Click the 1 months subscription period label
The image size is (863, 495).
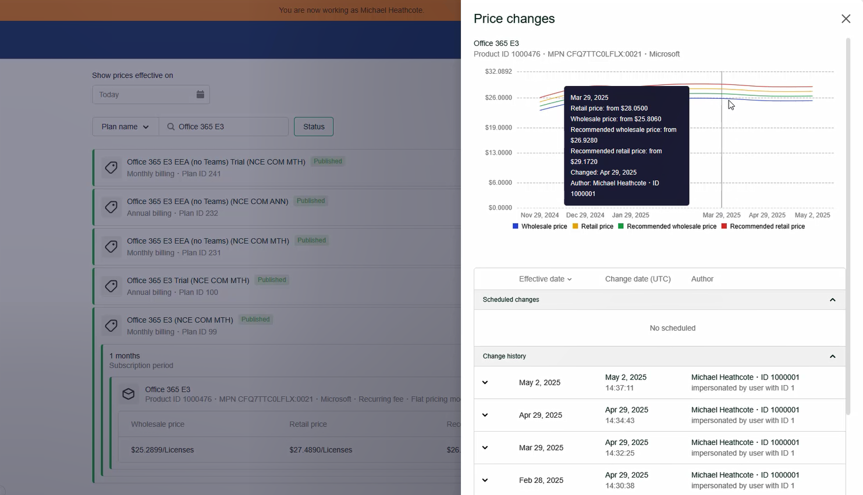[x=125, y=356]
